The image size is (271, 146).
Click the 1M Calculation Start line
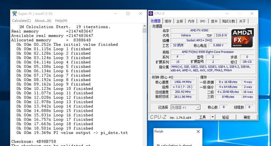click(65, 27)
